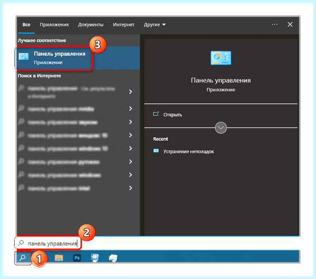Go to the Интернет tab
This screenshot has width=316, height=279.
[124, 25]
